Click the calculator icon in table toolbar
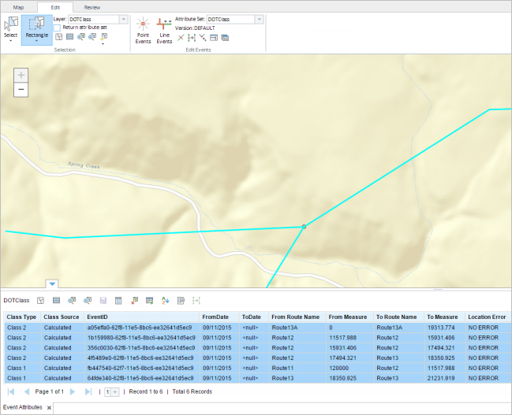The width and height of the screenshot is (512, 415). pos(118,300)
